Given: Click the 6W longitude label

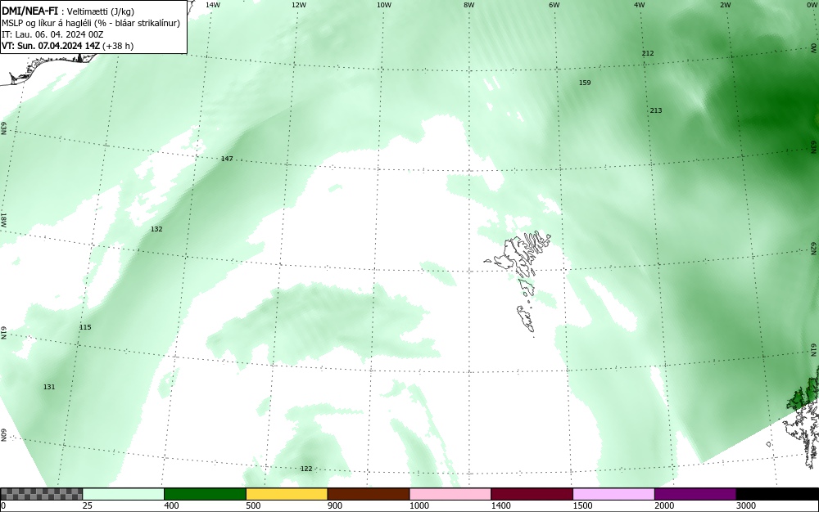Looking at the screenshot, I should pyautogui.click(x=554, y=5).
